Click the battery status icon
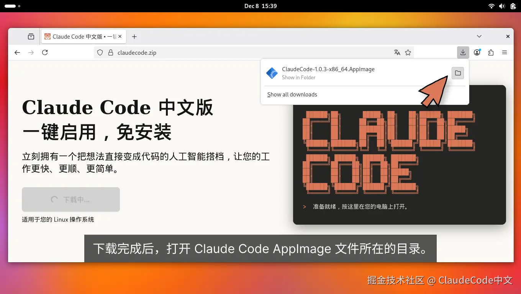This screenshot has width=521, height=294. [x=513, y=6]
